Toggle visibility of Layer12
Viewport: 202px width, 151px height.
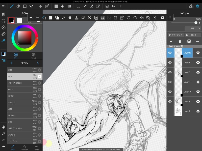point(170,53)
